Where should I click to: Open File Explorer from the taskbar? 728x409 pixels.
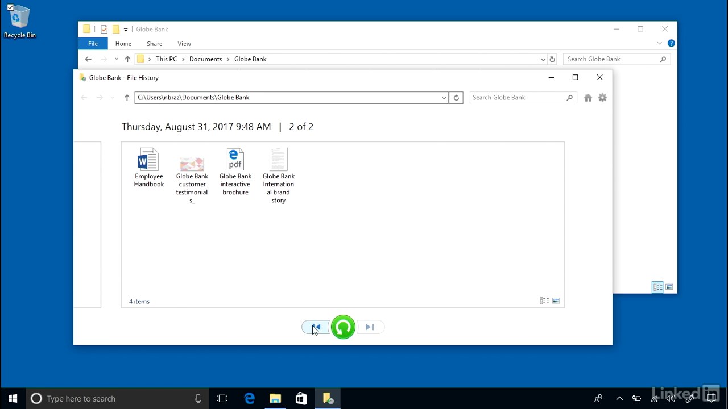[x=275, y=399]
